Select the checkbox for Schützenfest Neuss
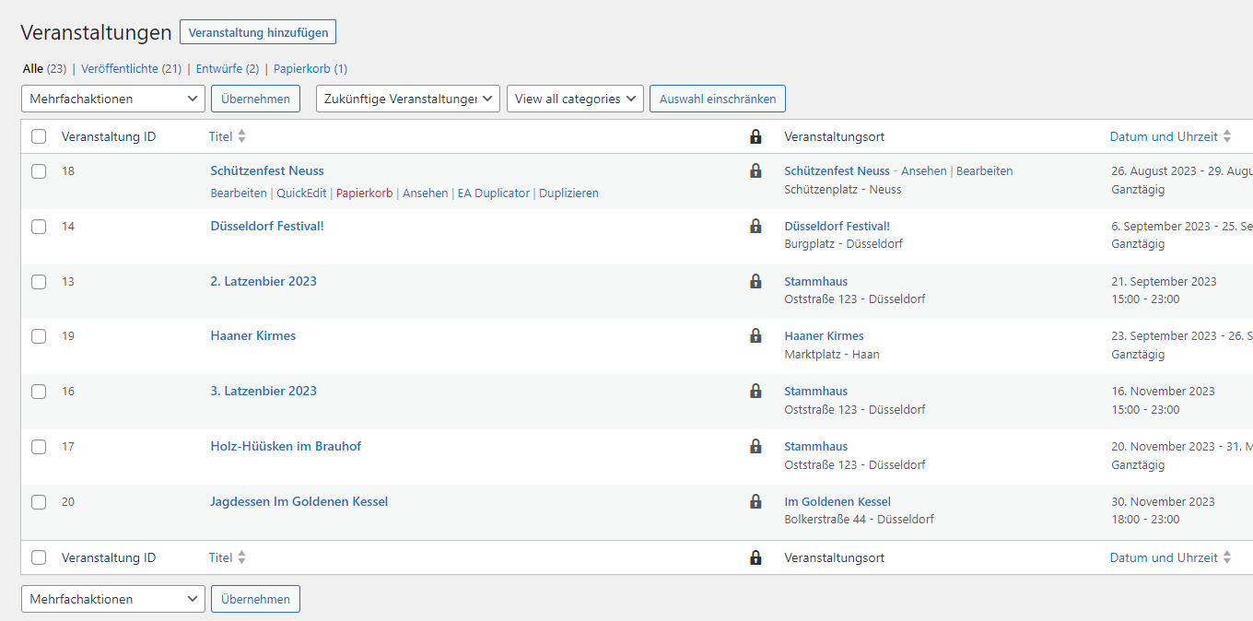This screenshot has height=621, width=1253. point(39,171)
